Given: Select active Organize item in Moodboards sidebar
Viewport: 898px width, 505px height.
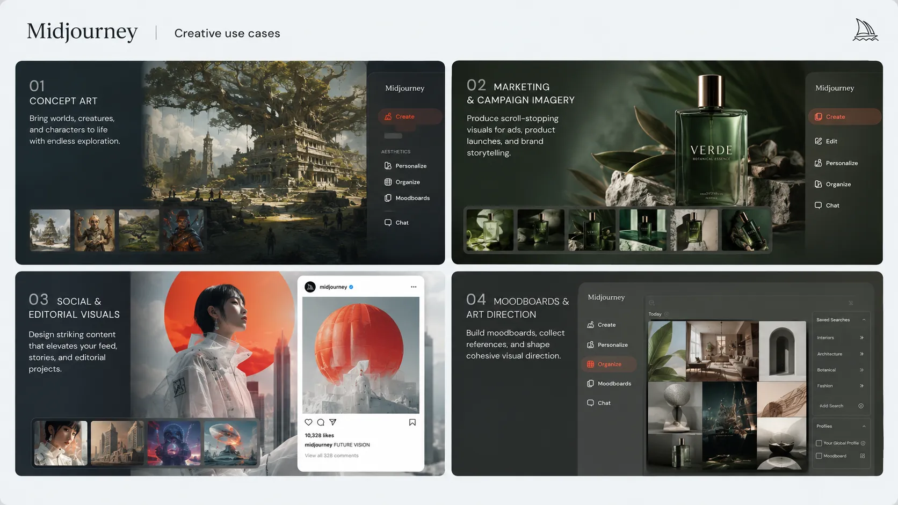Looking at the screenshot, I should tap(609, 364).
